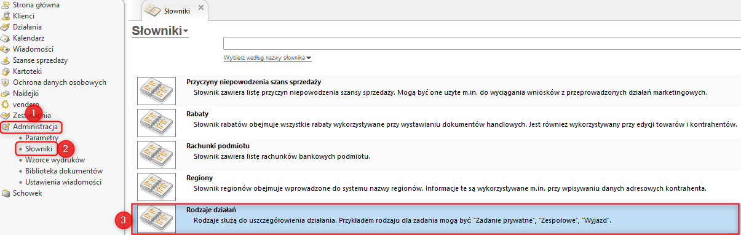Click the Klienci sidebar icon

coord(6,15)
